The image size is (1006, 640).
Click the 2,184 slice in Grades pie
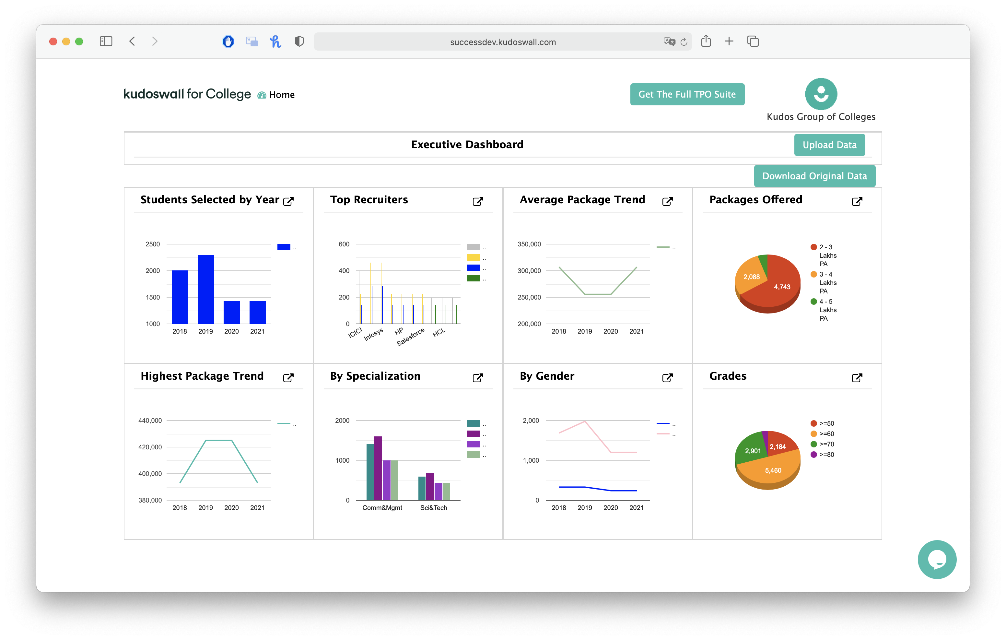click(x=778, y=446)
